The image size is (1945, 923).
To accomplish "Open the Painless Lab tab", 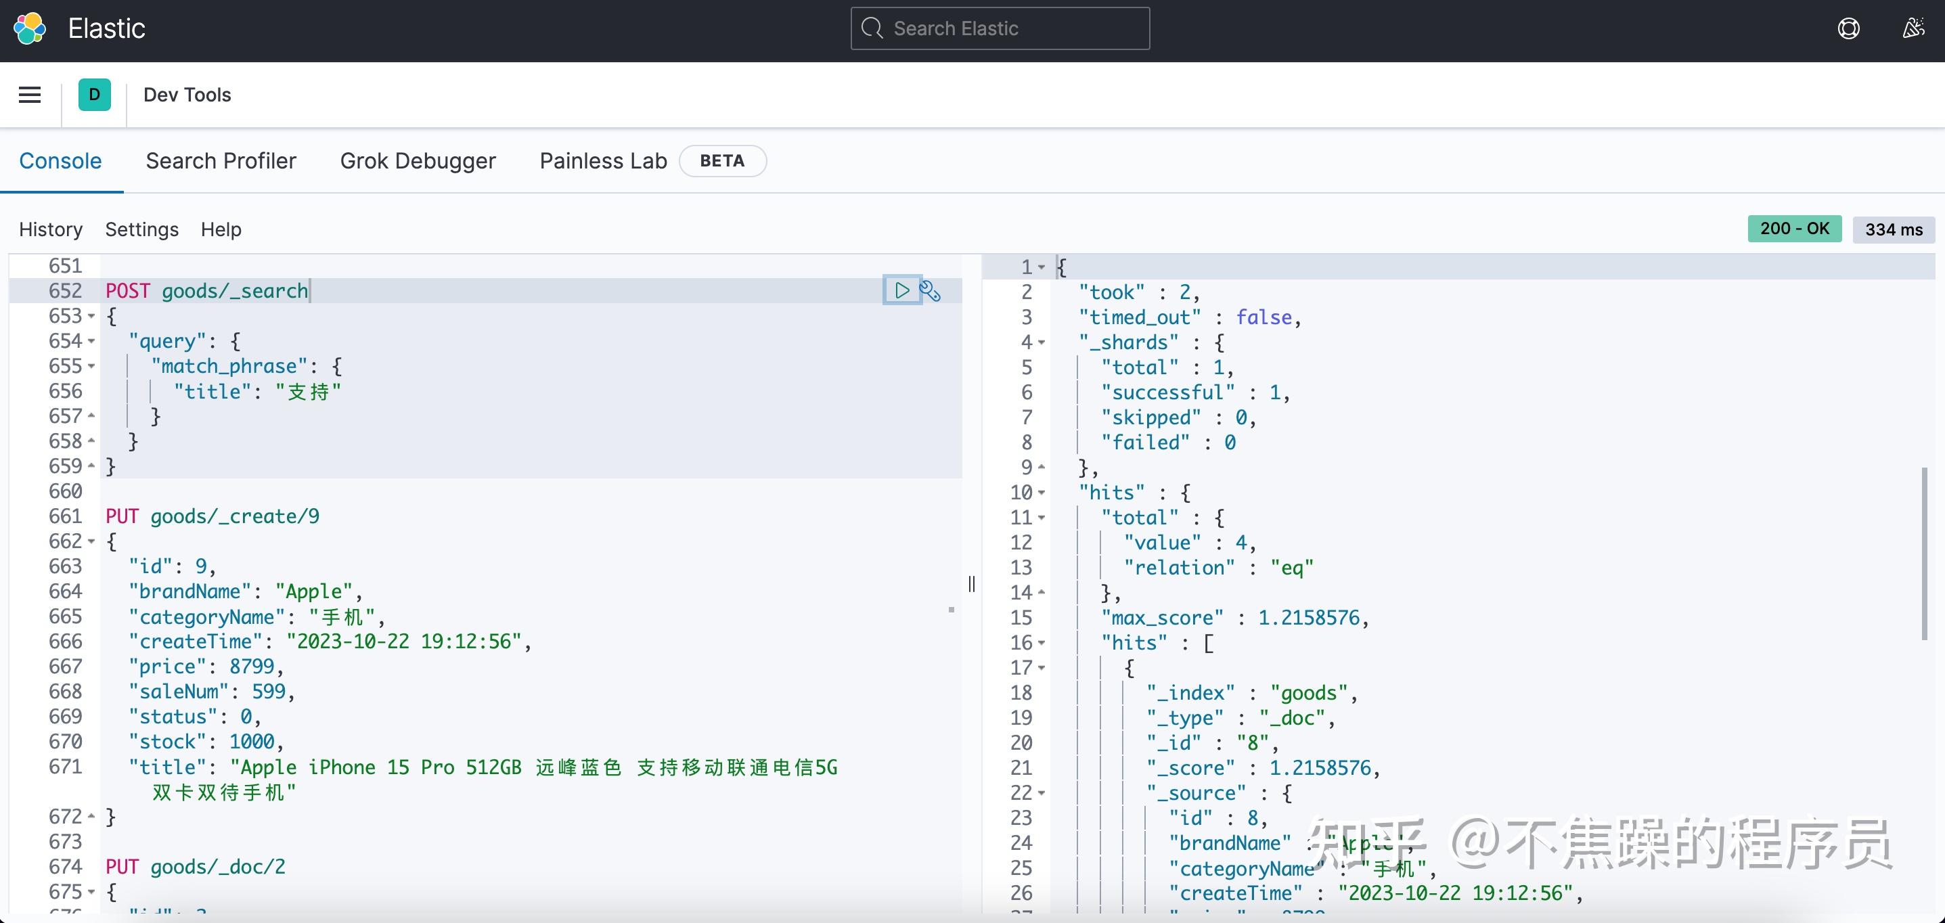I will pyautogui.click(x=602, y=161).
